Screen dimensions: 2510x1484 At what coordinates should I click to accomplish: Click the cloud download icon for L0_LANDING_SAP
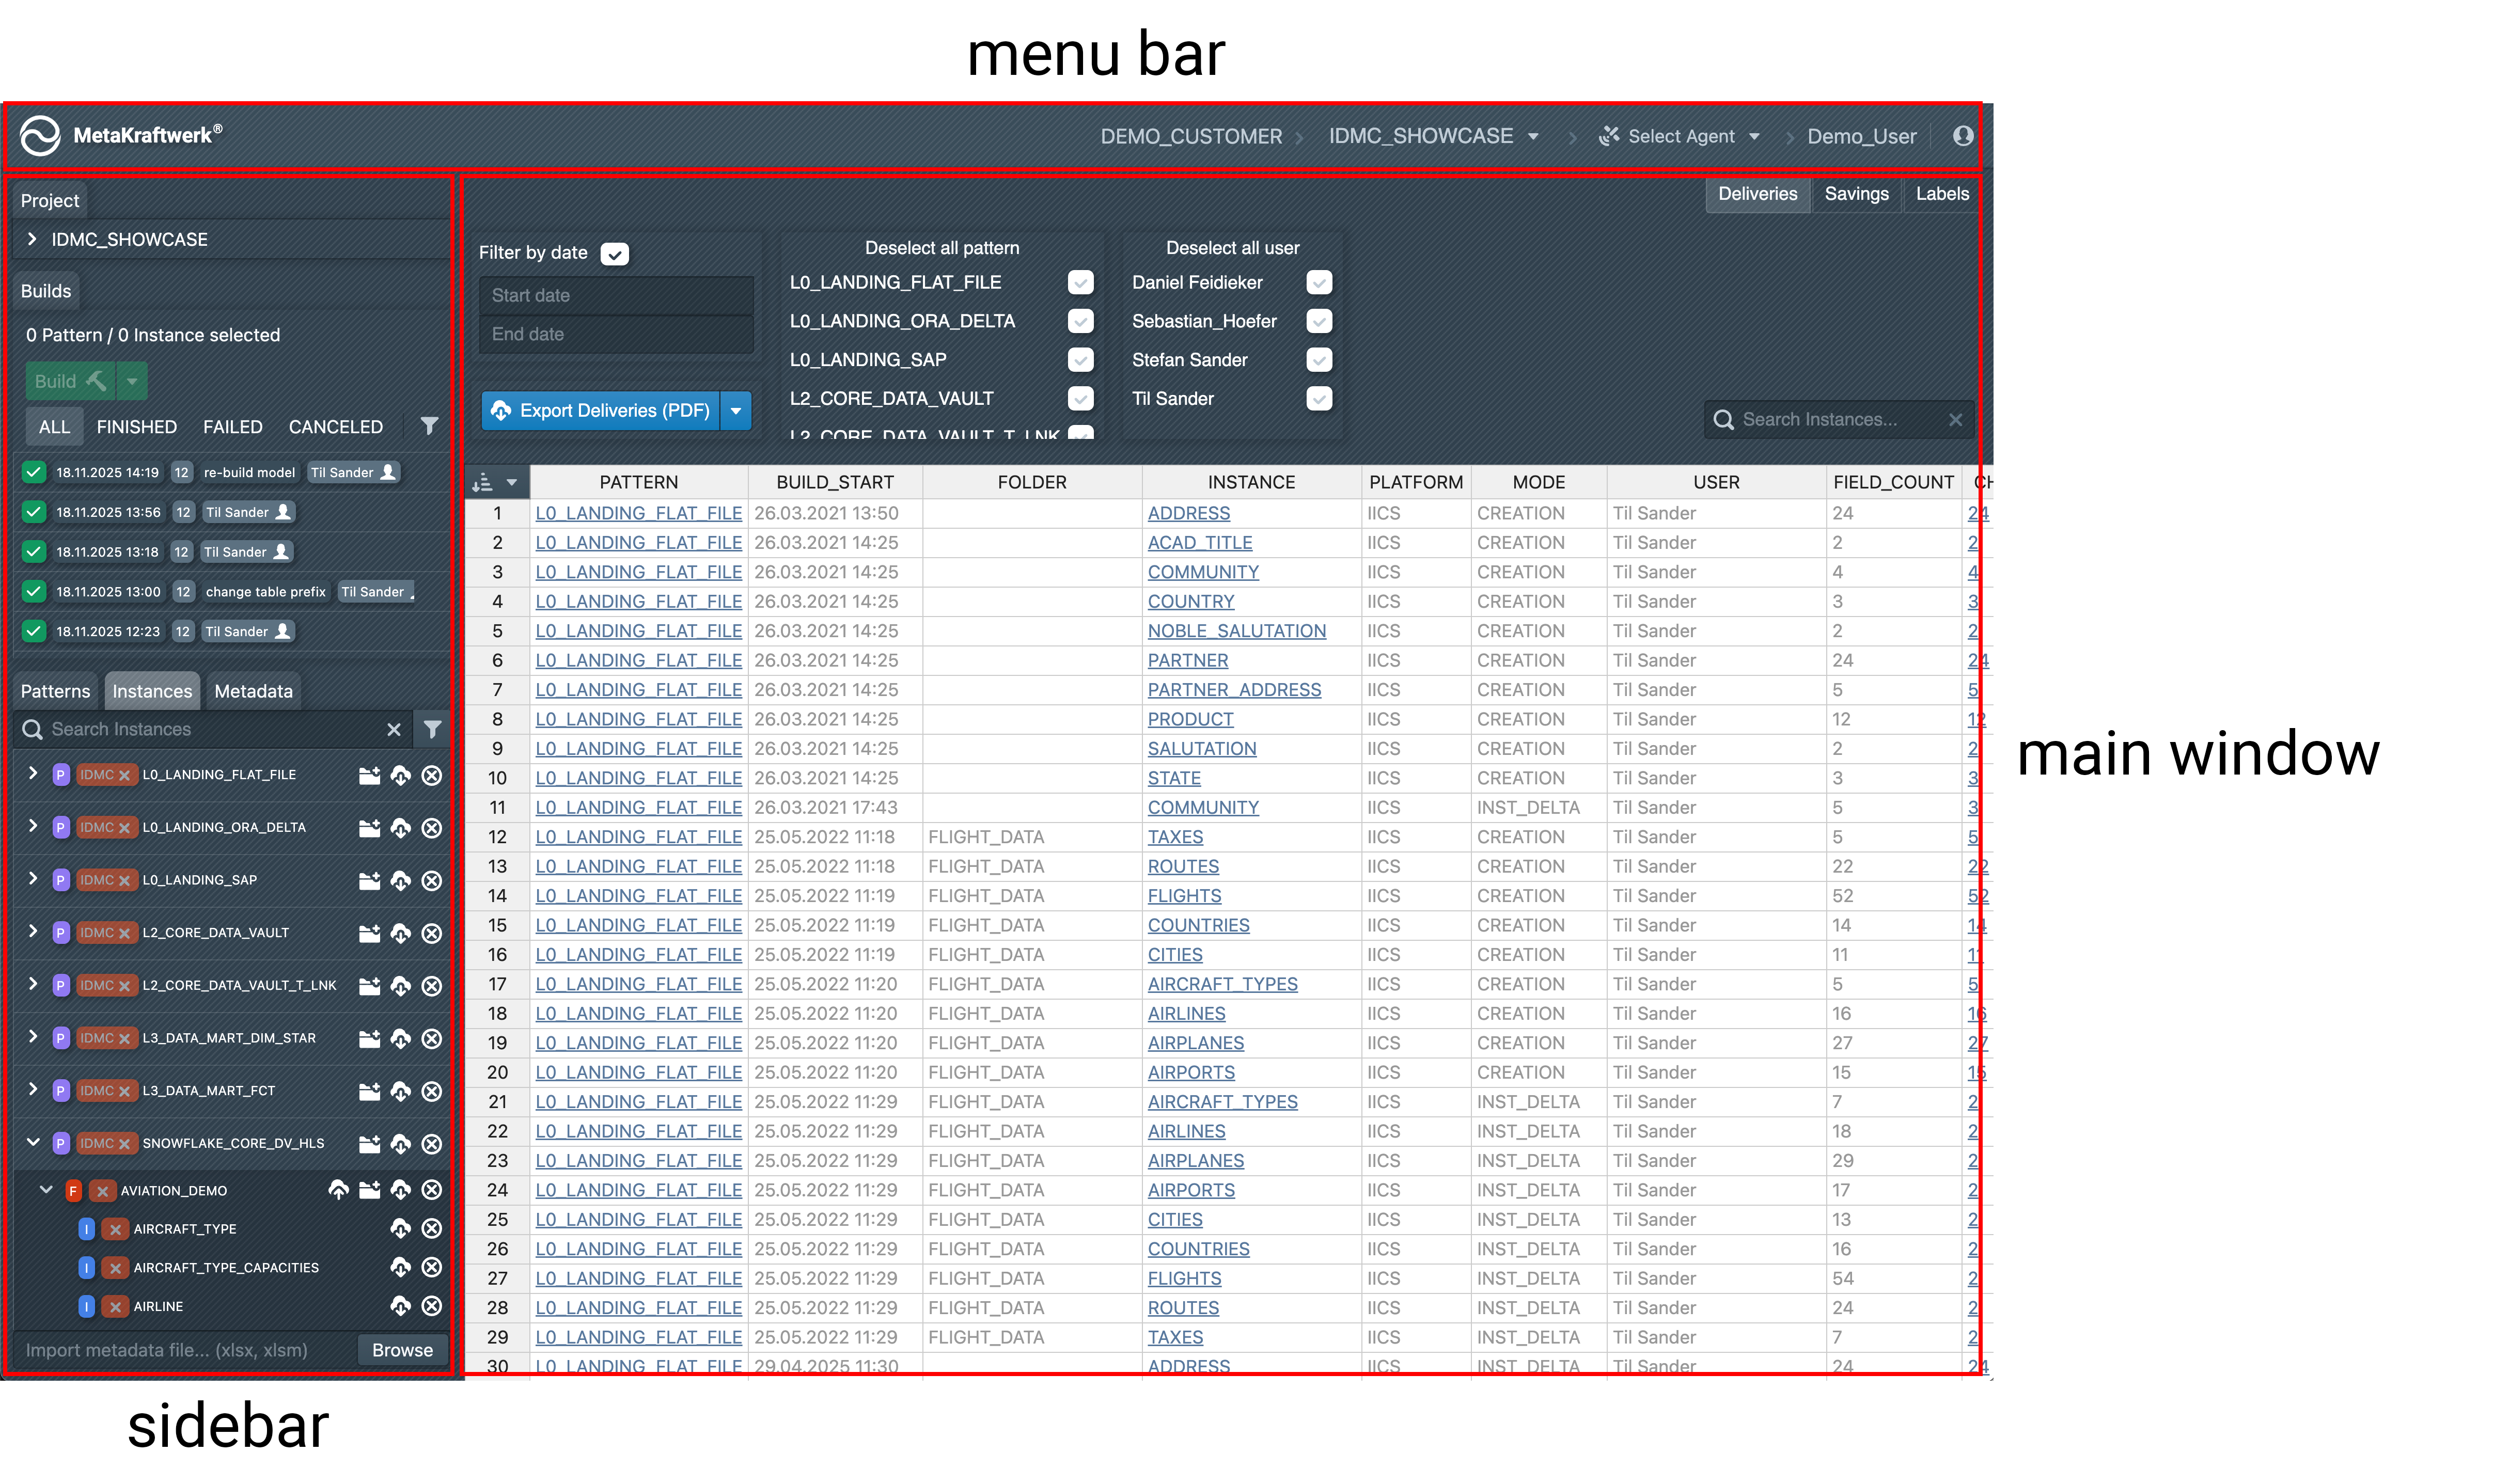tap(400, 881)
